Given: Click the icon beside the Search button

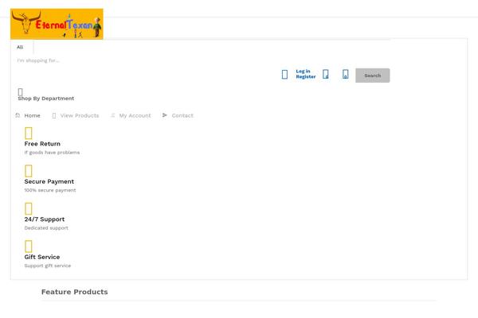Looking at the screenshot, I should click(x=346, y=74).
